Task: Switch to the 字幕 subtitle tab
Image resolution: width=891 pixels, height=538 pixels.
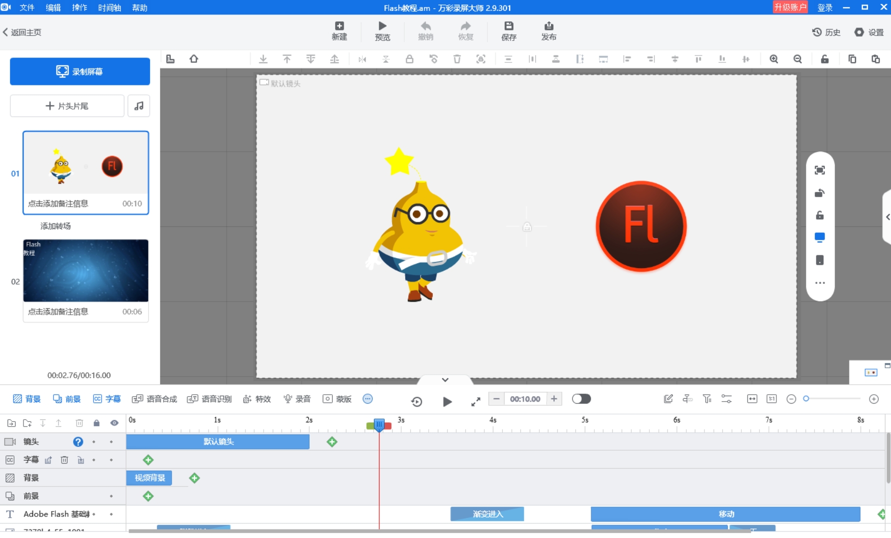Action: click(x=107, y=399)
